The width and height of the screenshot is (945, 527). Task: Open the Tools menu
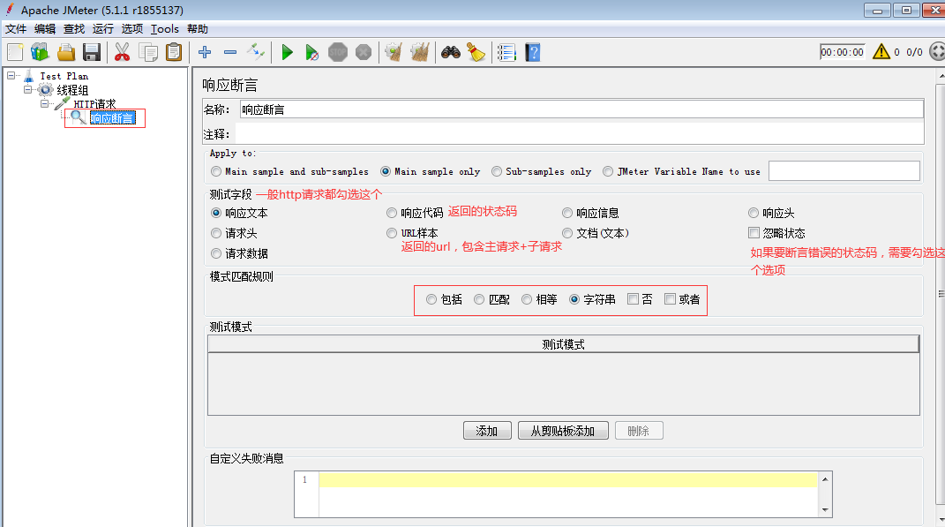164,29
